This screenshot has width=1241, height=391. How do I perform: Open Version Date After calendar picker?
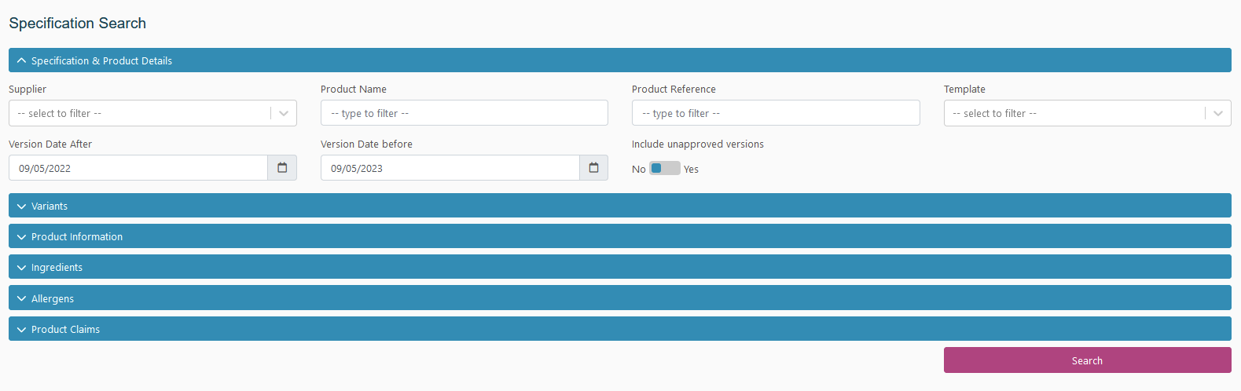coord(282,168)
